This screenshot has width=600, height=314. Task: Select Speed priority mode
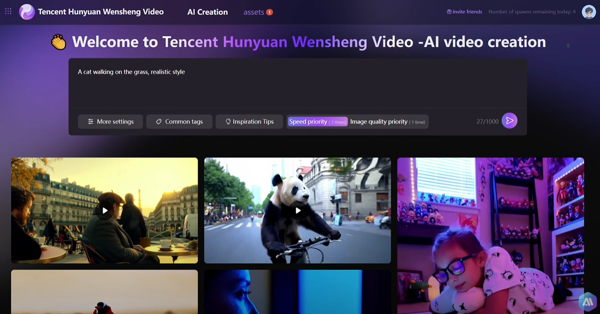coord(318,122)
